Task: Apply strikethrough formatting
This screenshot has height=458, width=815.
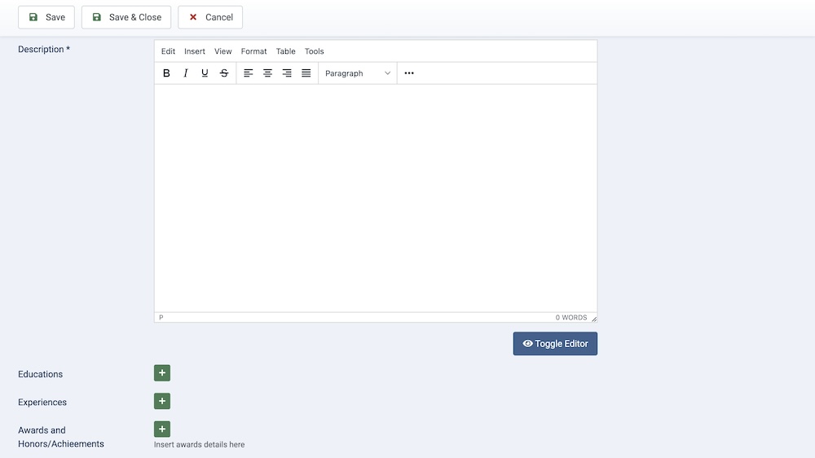Action: [x=224, y=73]
